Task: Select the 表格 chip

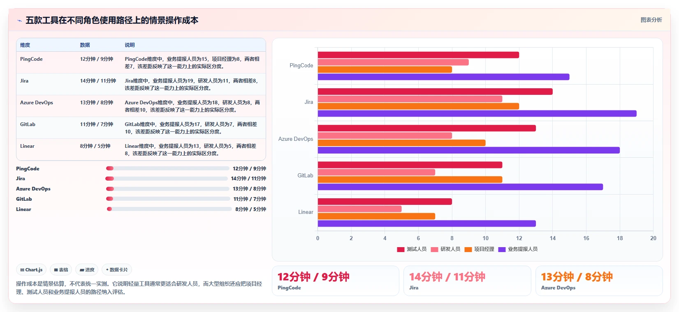Action: click(61, 270)
